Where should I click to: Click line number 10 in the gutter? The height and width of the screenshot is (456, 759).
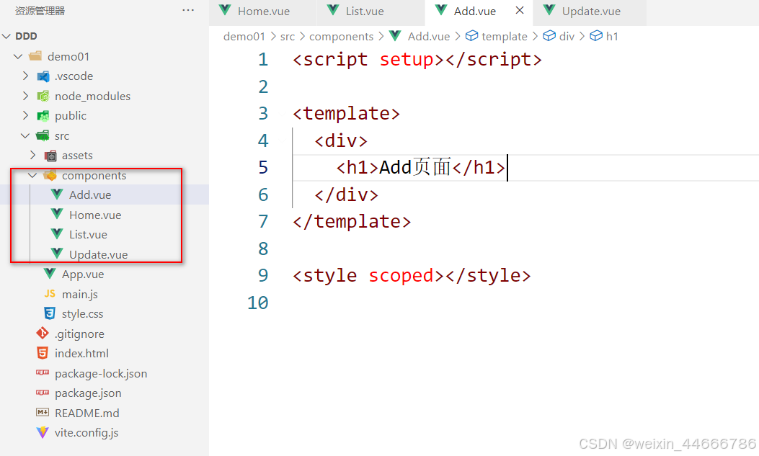tap(258, 303)
